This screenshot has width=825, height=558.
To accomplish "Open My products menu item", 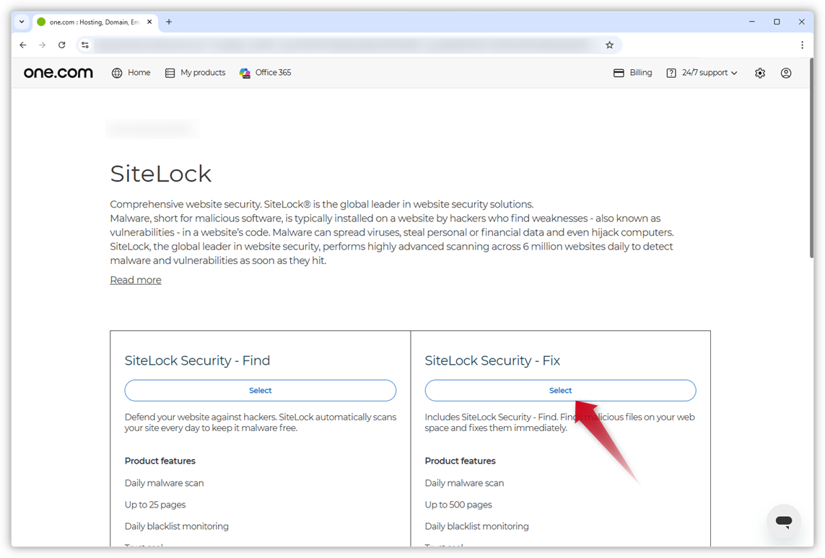I will [195, 73].
